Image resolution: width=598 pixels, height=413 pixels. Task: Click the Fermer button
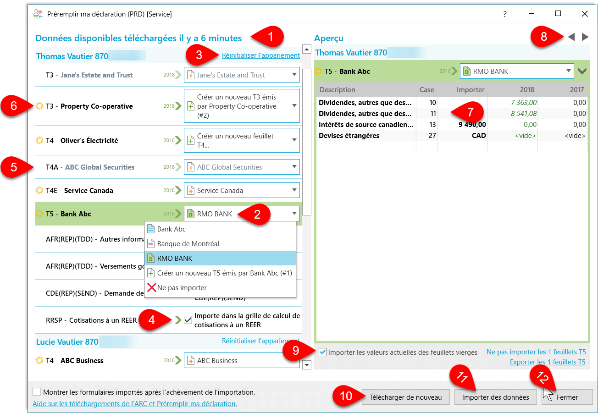(x=567, y=397)
